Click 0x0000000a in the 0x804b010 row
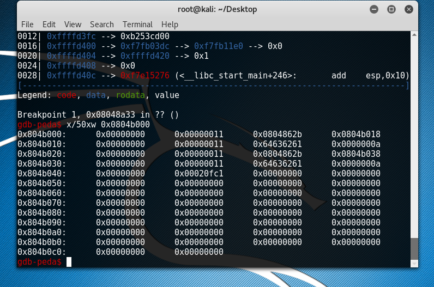Screen dimensions: 434x287 [355, 144]
